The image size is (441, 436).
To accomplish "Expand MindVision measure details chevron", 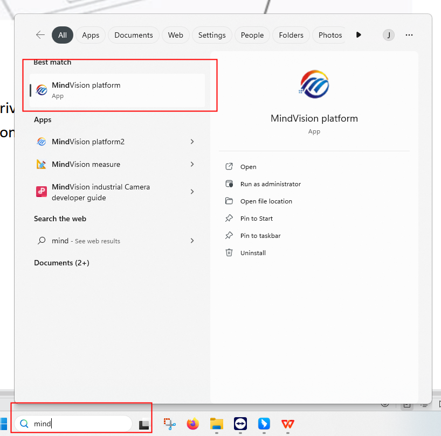I will (192, 164).
